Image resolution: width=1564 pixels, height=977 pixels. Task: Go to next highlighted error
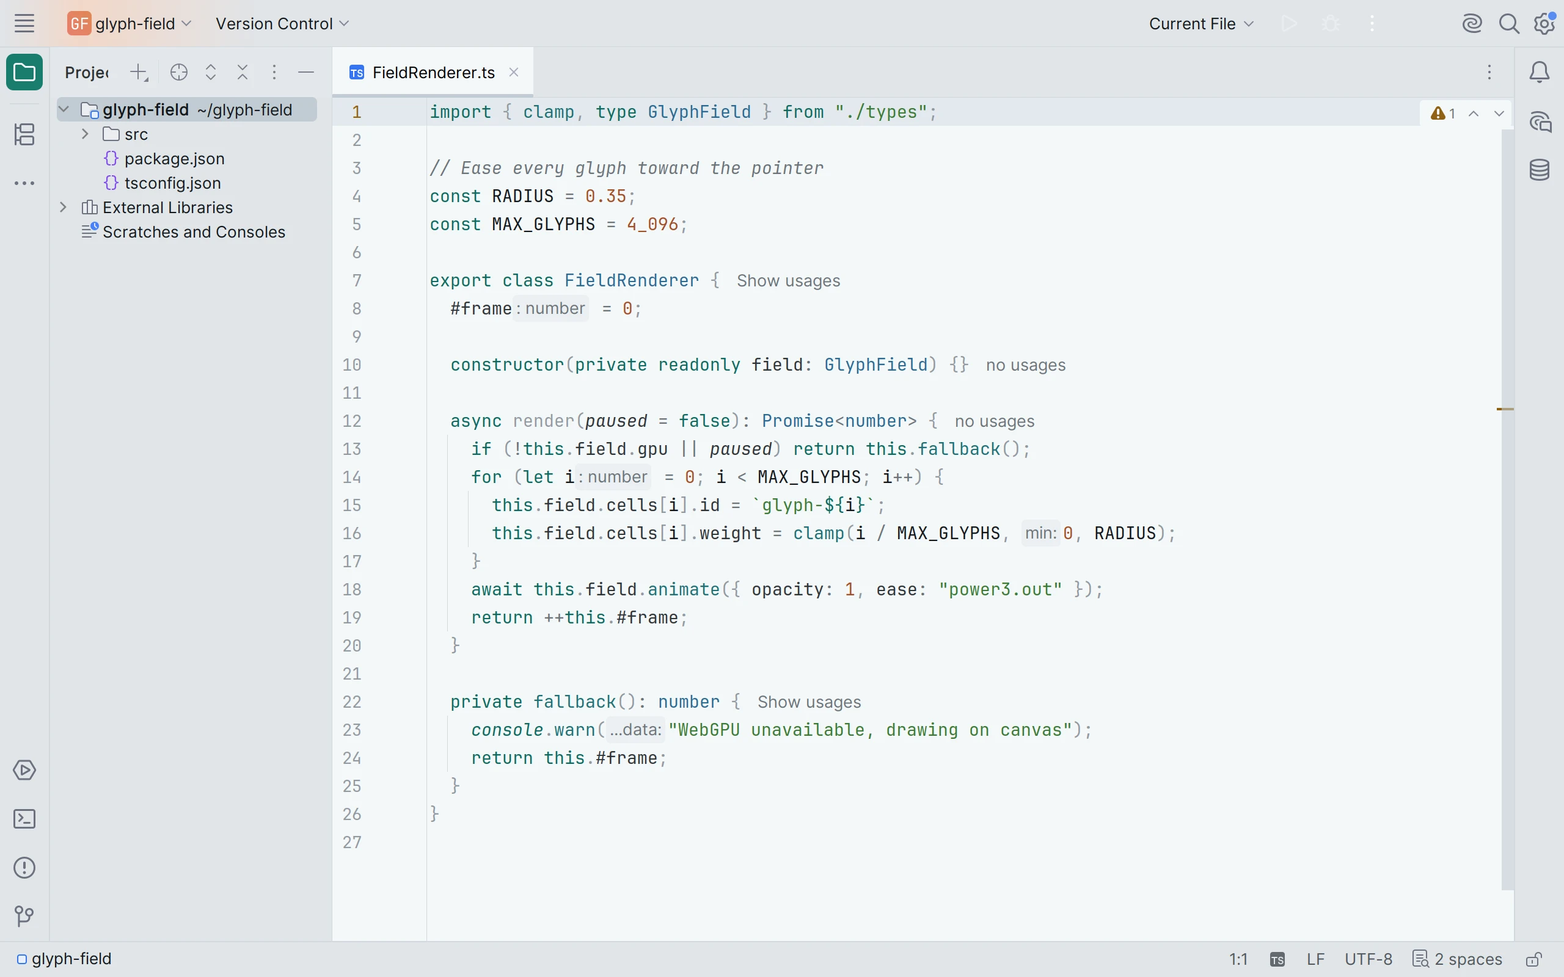1499,114
